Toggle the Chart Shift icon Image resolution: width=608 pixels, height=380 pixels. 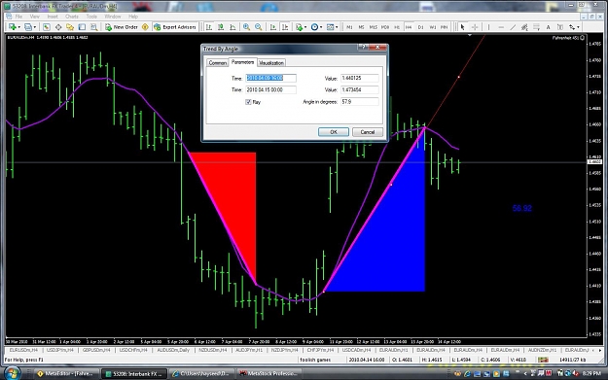(x=285, y=27)
